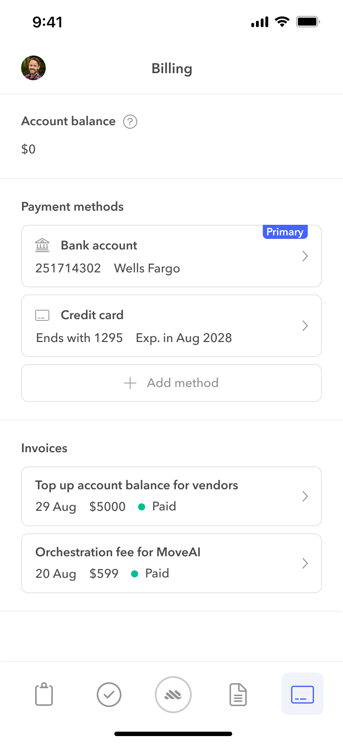Image resolution: width=343 pixels, height=744 pixels.
Task: Tap the Primary badge on bank account
Action: pyautogui.click(x=285, y=232)
